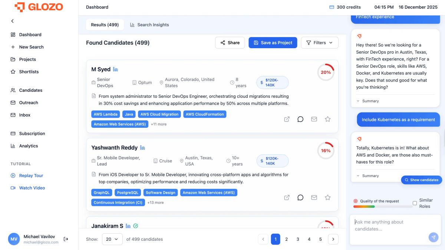Open M Syed's profile in new tab icon
This screenshot has height=250, width=445.
pos(287,119)
